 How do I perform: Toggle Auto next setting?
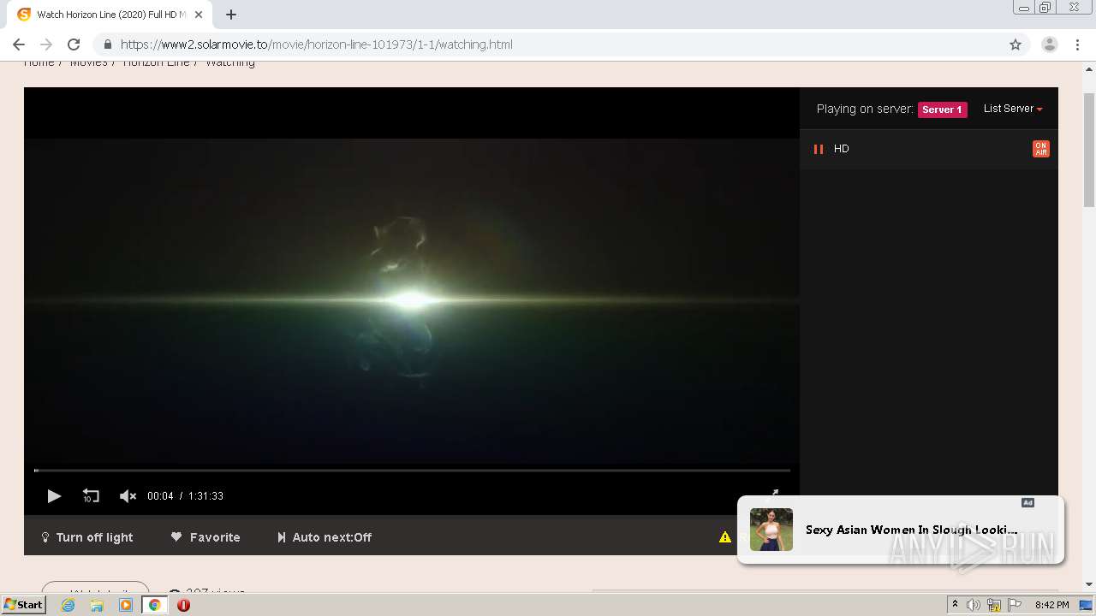(325, 537)
